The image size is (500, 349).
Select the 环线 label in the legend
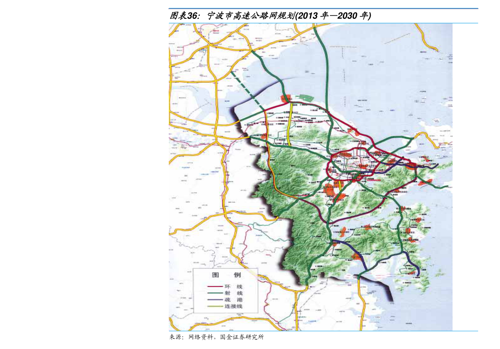[x=233, y=286]
